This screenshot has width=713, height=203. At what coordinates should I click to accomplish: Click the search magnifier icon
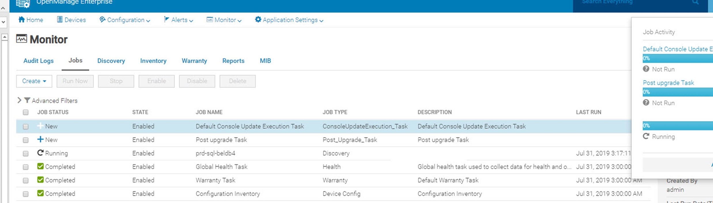(x=695, y=2)
